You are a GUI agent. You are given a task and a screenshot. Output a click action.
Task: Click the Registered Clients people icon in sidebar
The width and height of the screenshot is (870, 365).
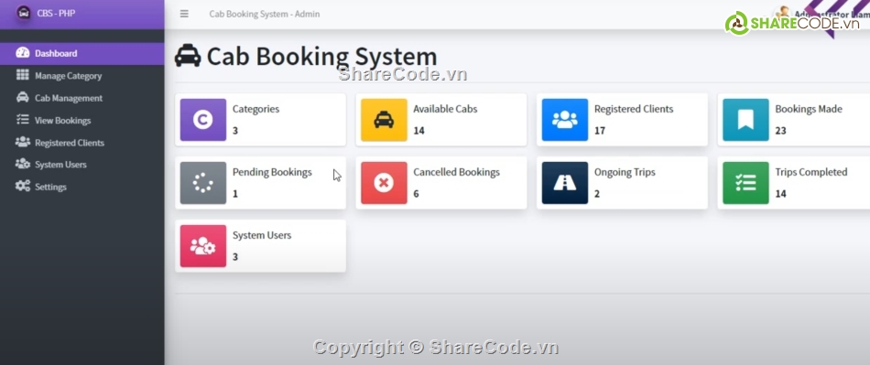23,142
